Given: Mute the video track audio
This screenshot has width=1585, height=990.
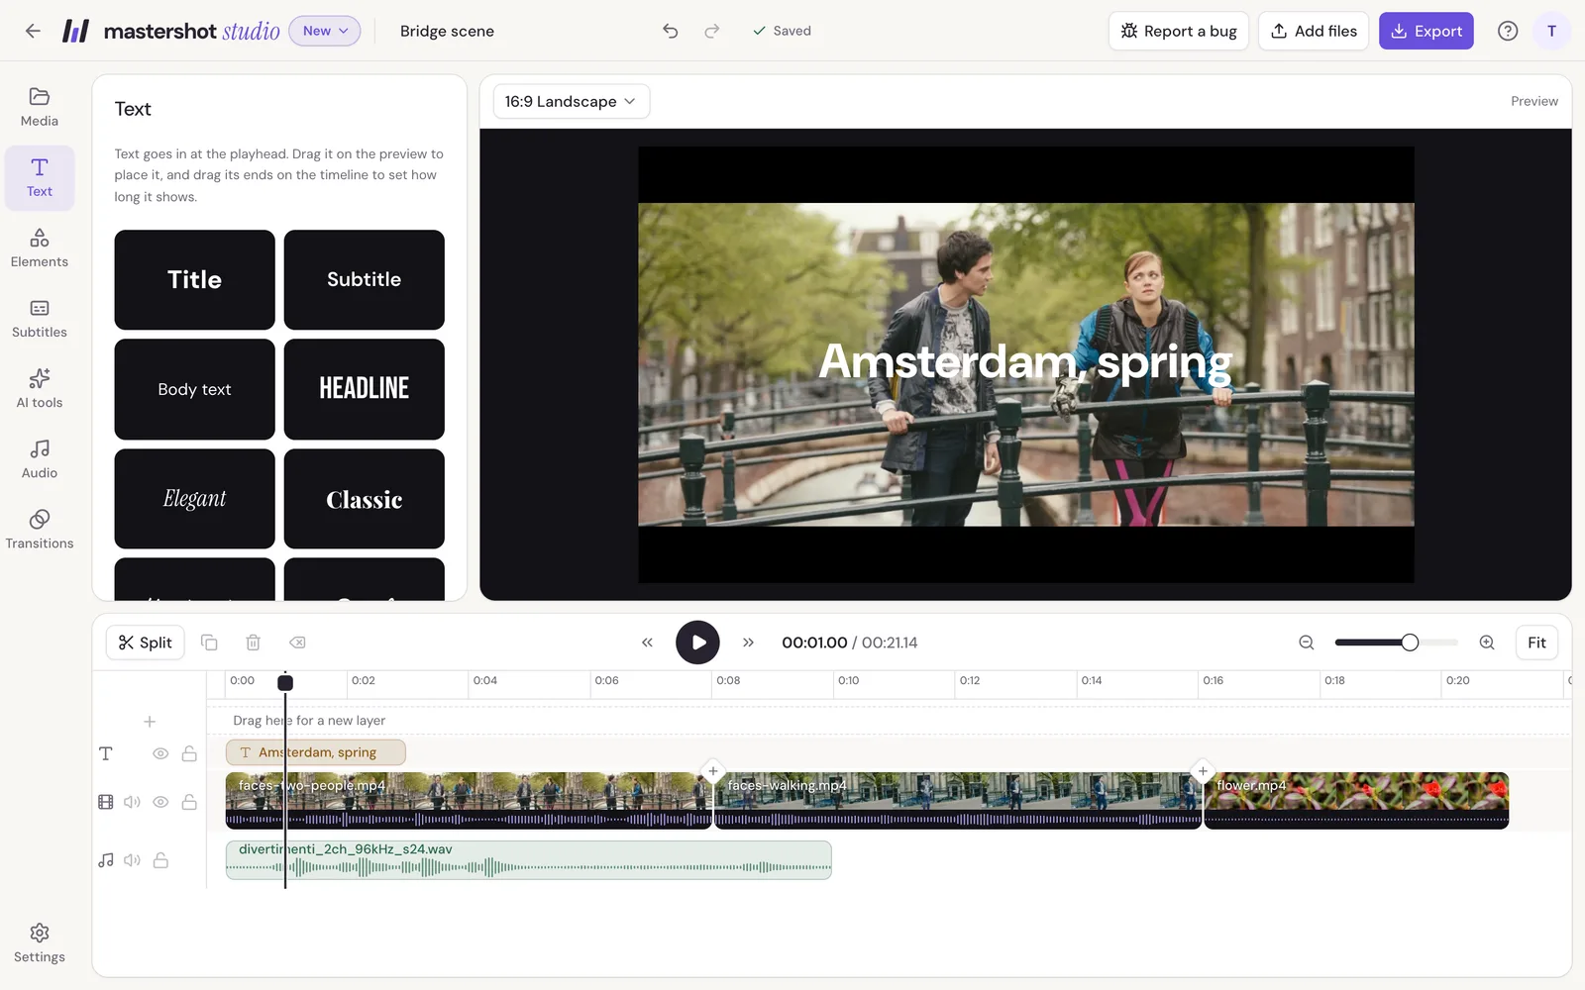Looking at the screenshot, I should [x=132, y=802].
